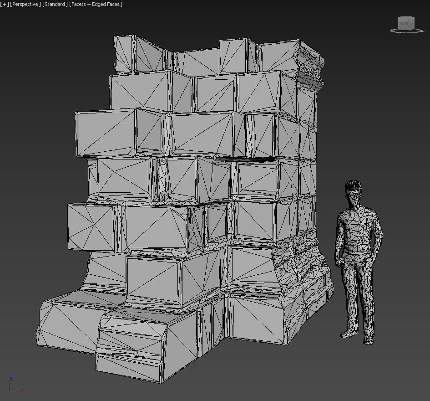This screenshot has height=401, width=430.
Task: Open the Facets + Edged Faces display menu
Action: click(x=96, y=4)
